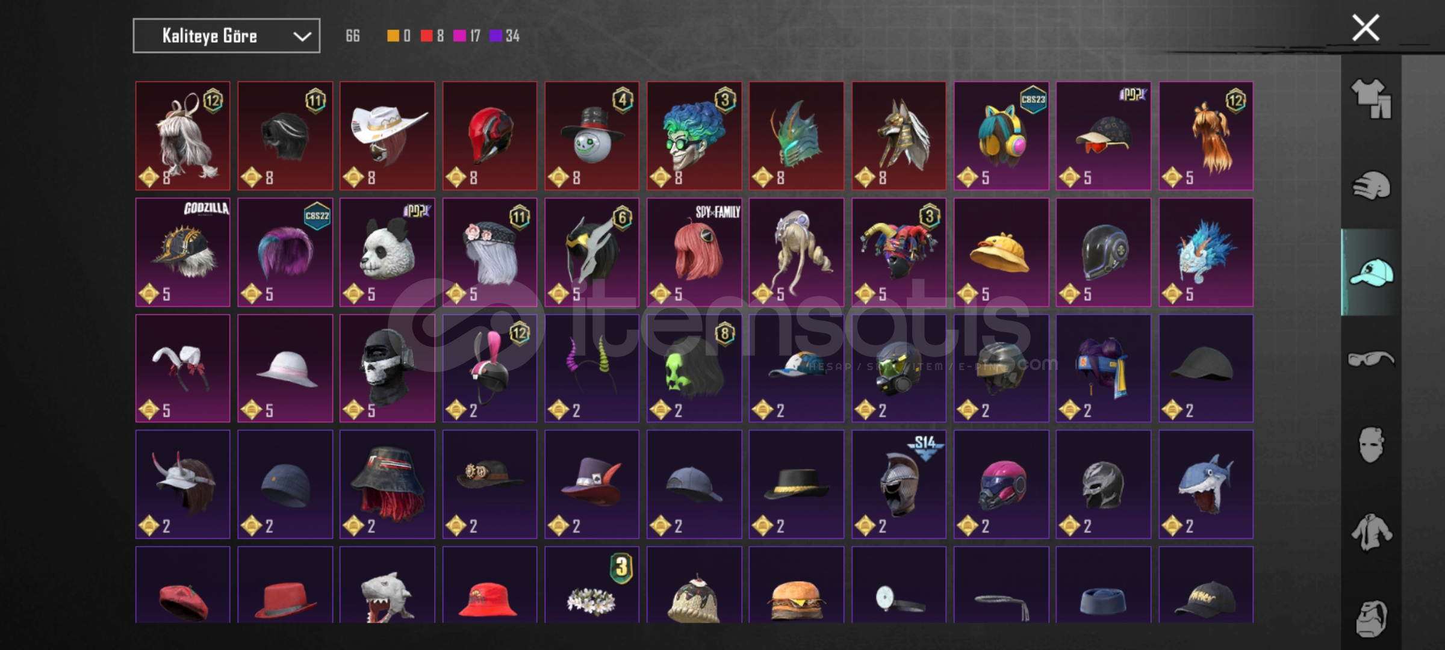Choose the panda head item
Viewport: 1445px width, 650px height.
click(x=387, y=252)
